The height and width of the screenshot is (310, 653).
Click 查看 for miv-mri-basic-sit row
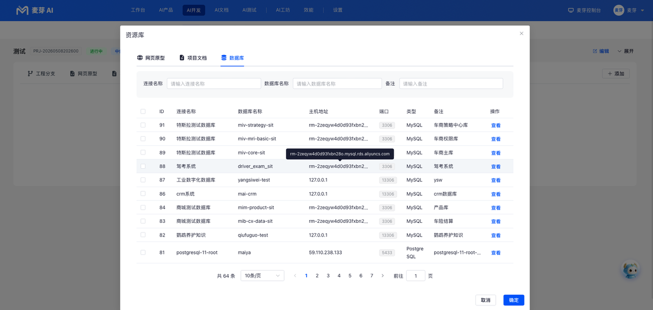[496, 139]
